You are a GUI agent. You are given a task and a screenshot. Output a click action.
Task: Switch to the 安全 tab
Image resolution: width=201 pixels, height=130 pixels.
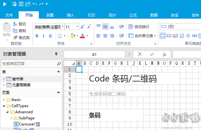pos(175,15)
